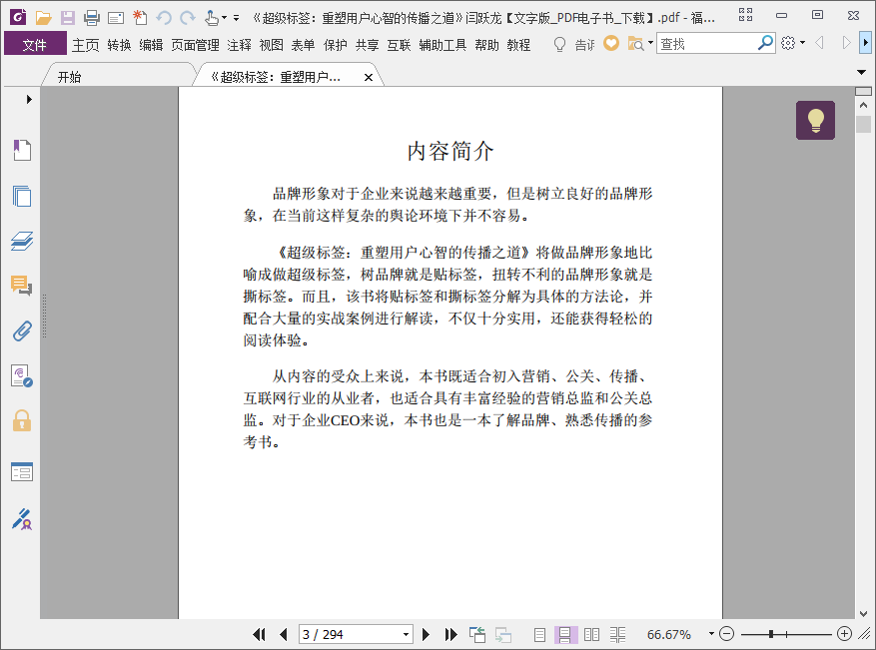The width and height of the screenshot is (876, 650).
Task: Expand quick access toolbar customization arrow
Action: pos(237,18)
